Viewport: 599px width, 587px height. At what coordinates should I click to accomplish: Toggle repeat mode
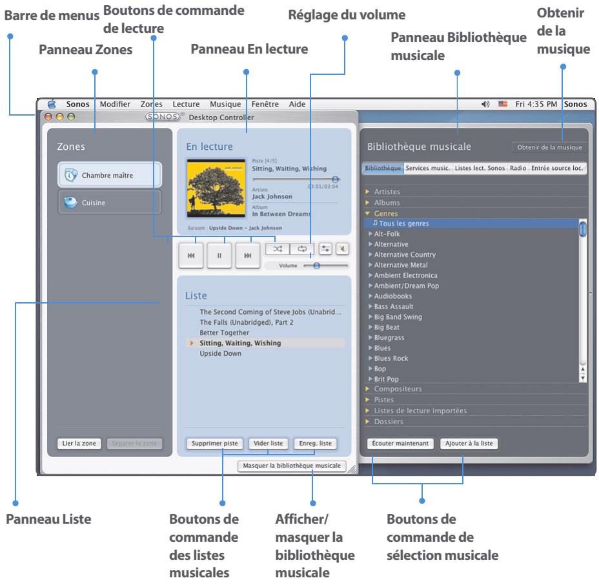point(302,249)
